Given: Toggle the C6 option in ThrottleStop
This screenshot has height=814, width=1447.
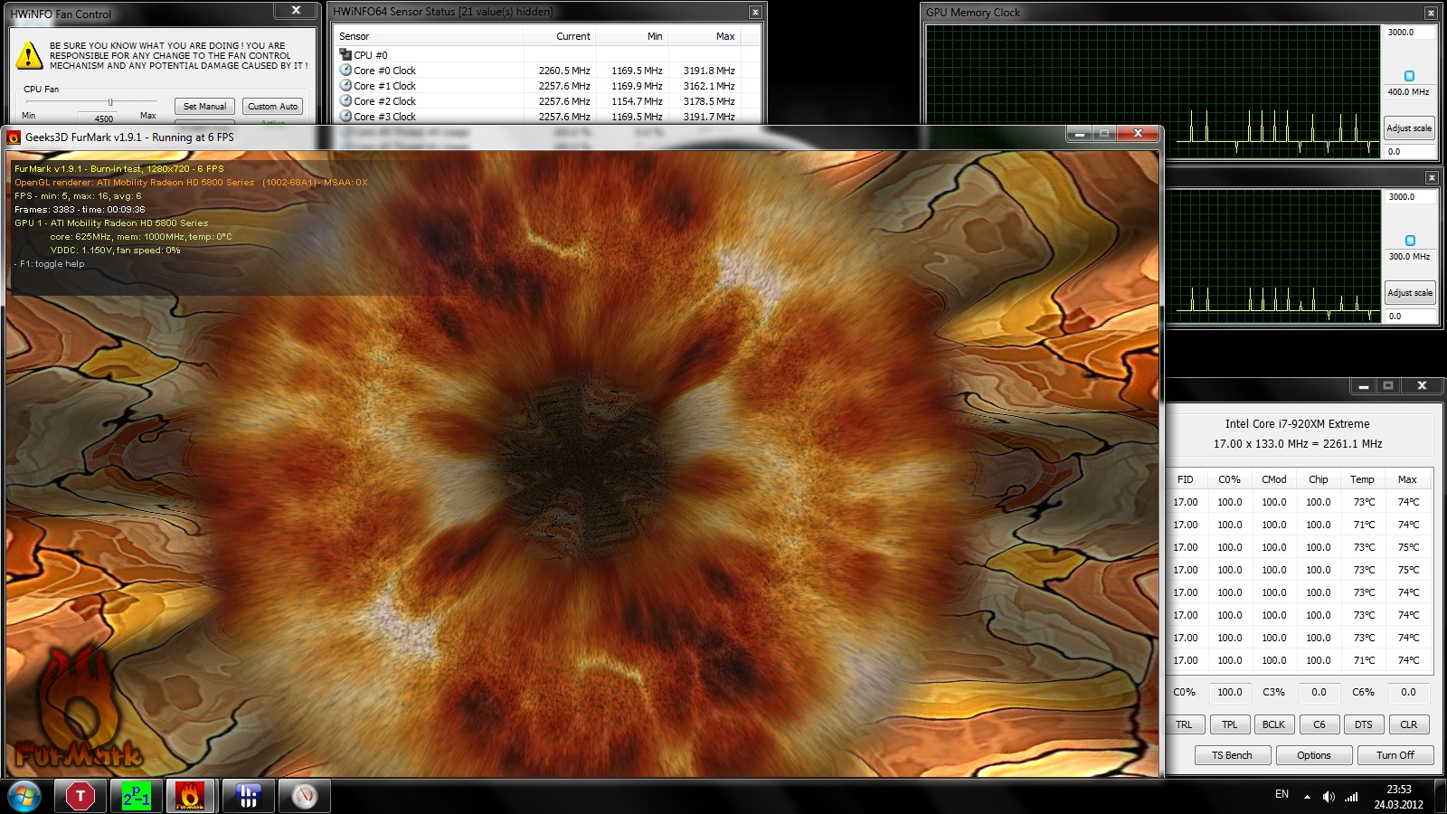Looking at the screenshot, I should [1319, 724].
